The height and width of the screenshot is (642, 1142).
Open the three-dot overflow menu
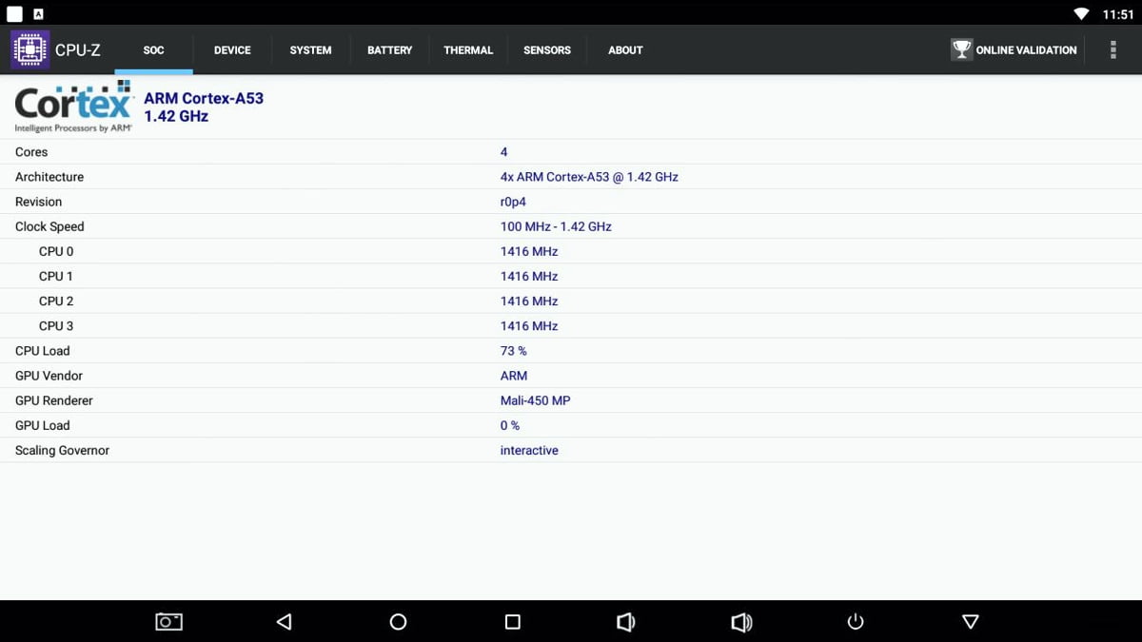coord(1112,49)
